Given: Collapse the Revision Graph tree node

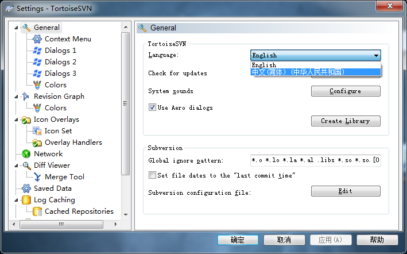Looking at the screenshot, I should (16, 97).
